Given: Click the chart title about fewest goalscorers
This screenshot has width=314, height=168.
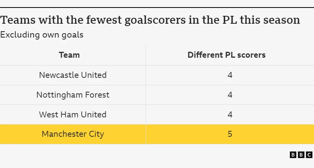Looking at the screenshot, I should click(x=150, y=20).
